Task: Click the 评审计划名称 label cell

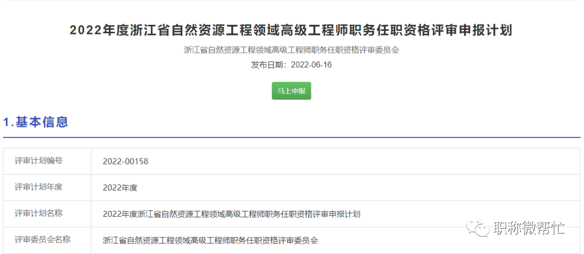Action: [47, 214]
